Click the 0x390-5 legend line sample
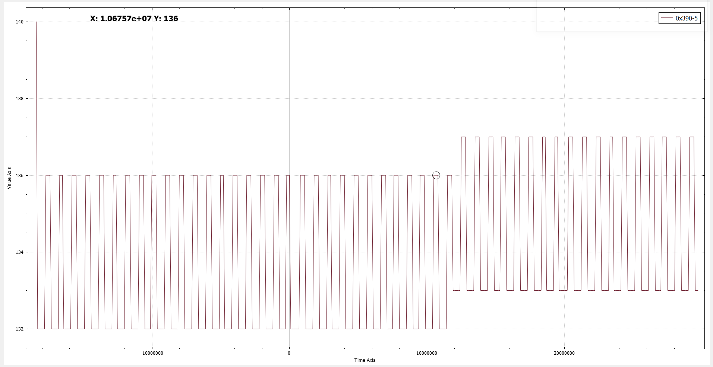The height and width of the screenshot is (367, 713). pyautogui.click(x=667, y=18)
